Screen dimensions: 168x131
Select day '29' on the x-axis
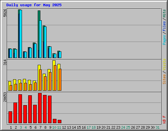coord(148,127)
